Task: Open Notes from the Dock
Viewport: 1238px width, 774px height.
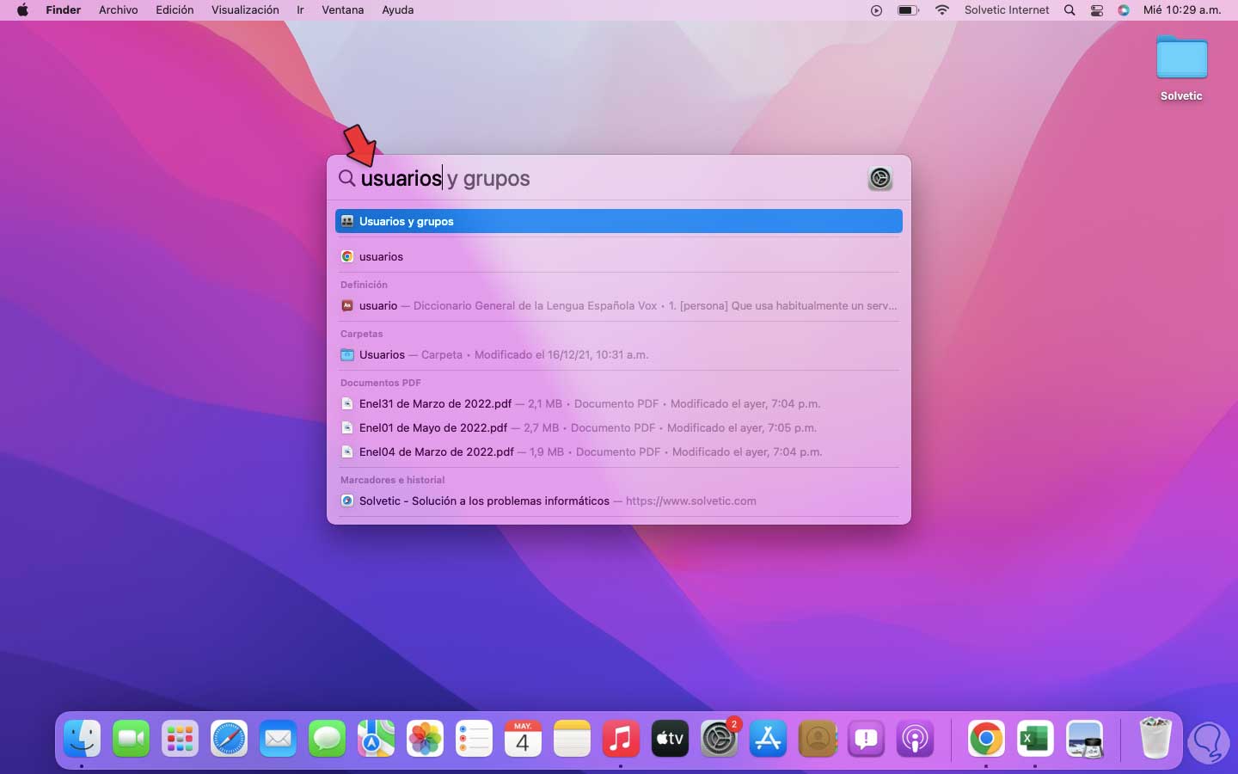Action: [572, 738]
